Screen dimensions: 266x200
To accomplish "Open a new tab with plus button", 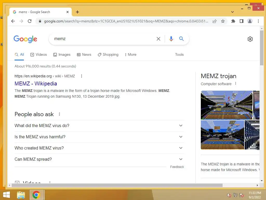I will pyautogui.click(x=77, y=12).
